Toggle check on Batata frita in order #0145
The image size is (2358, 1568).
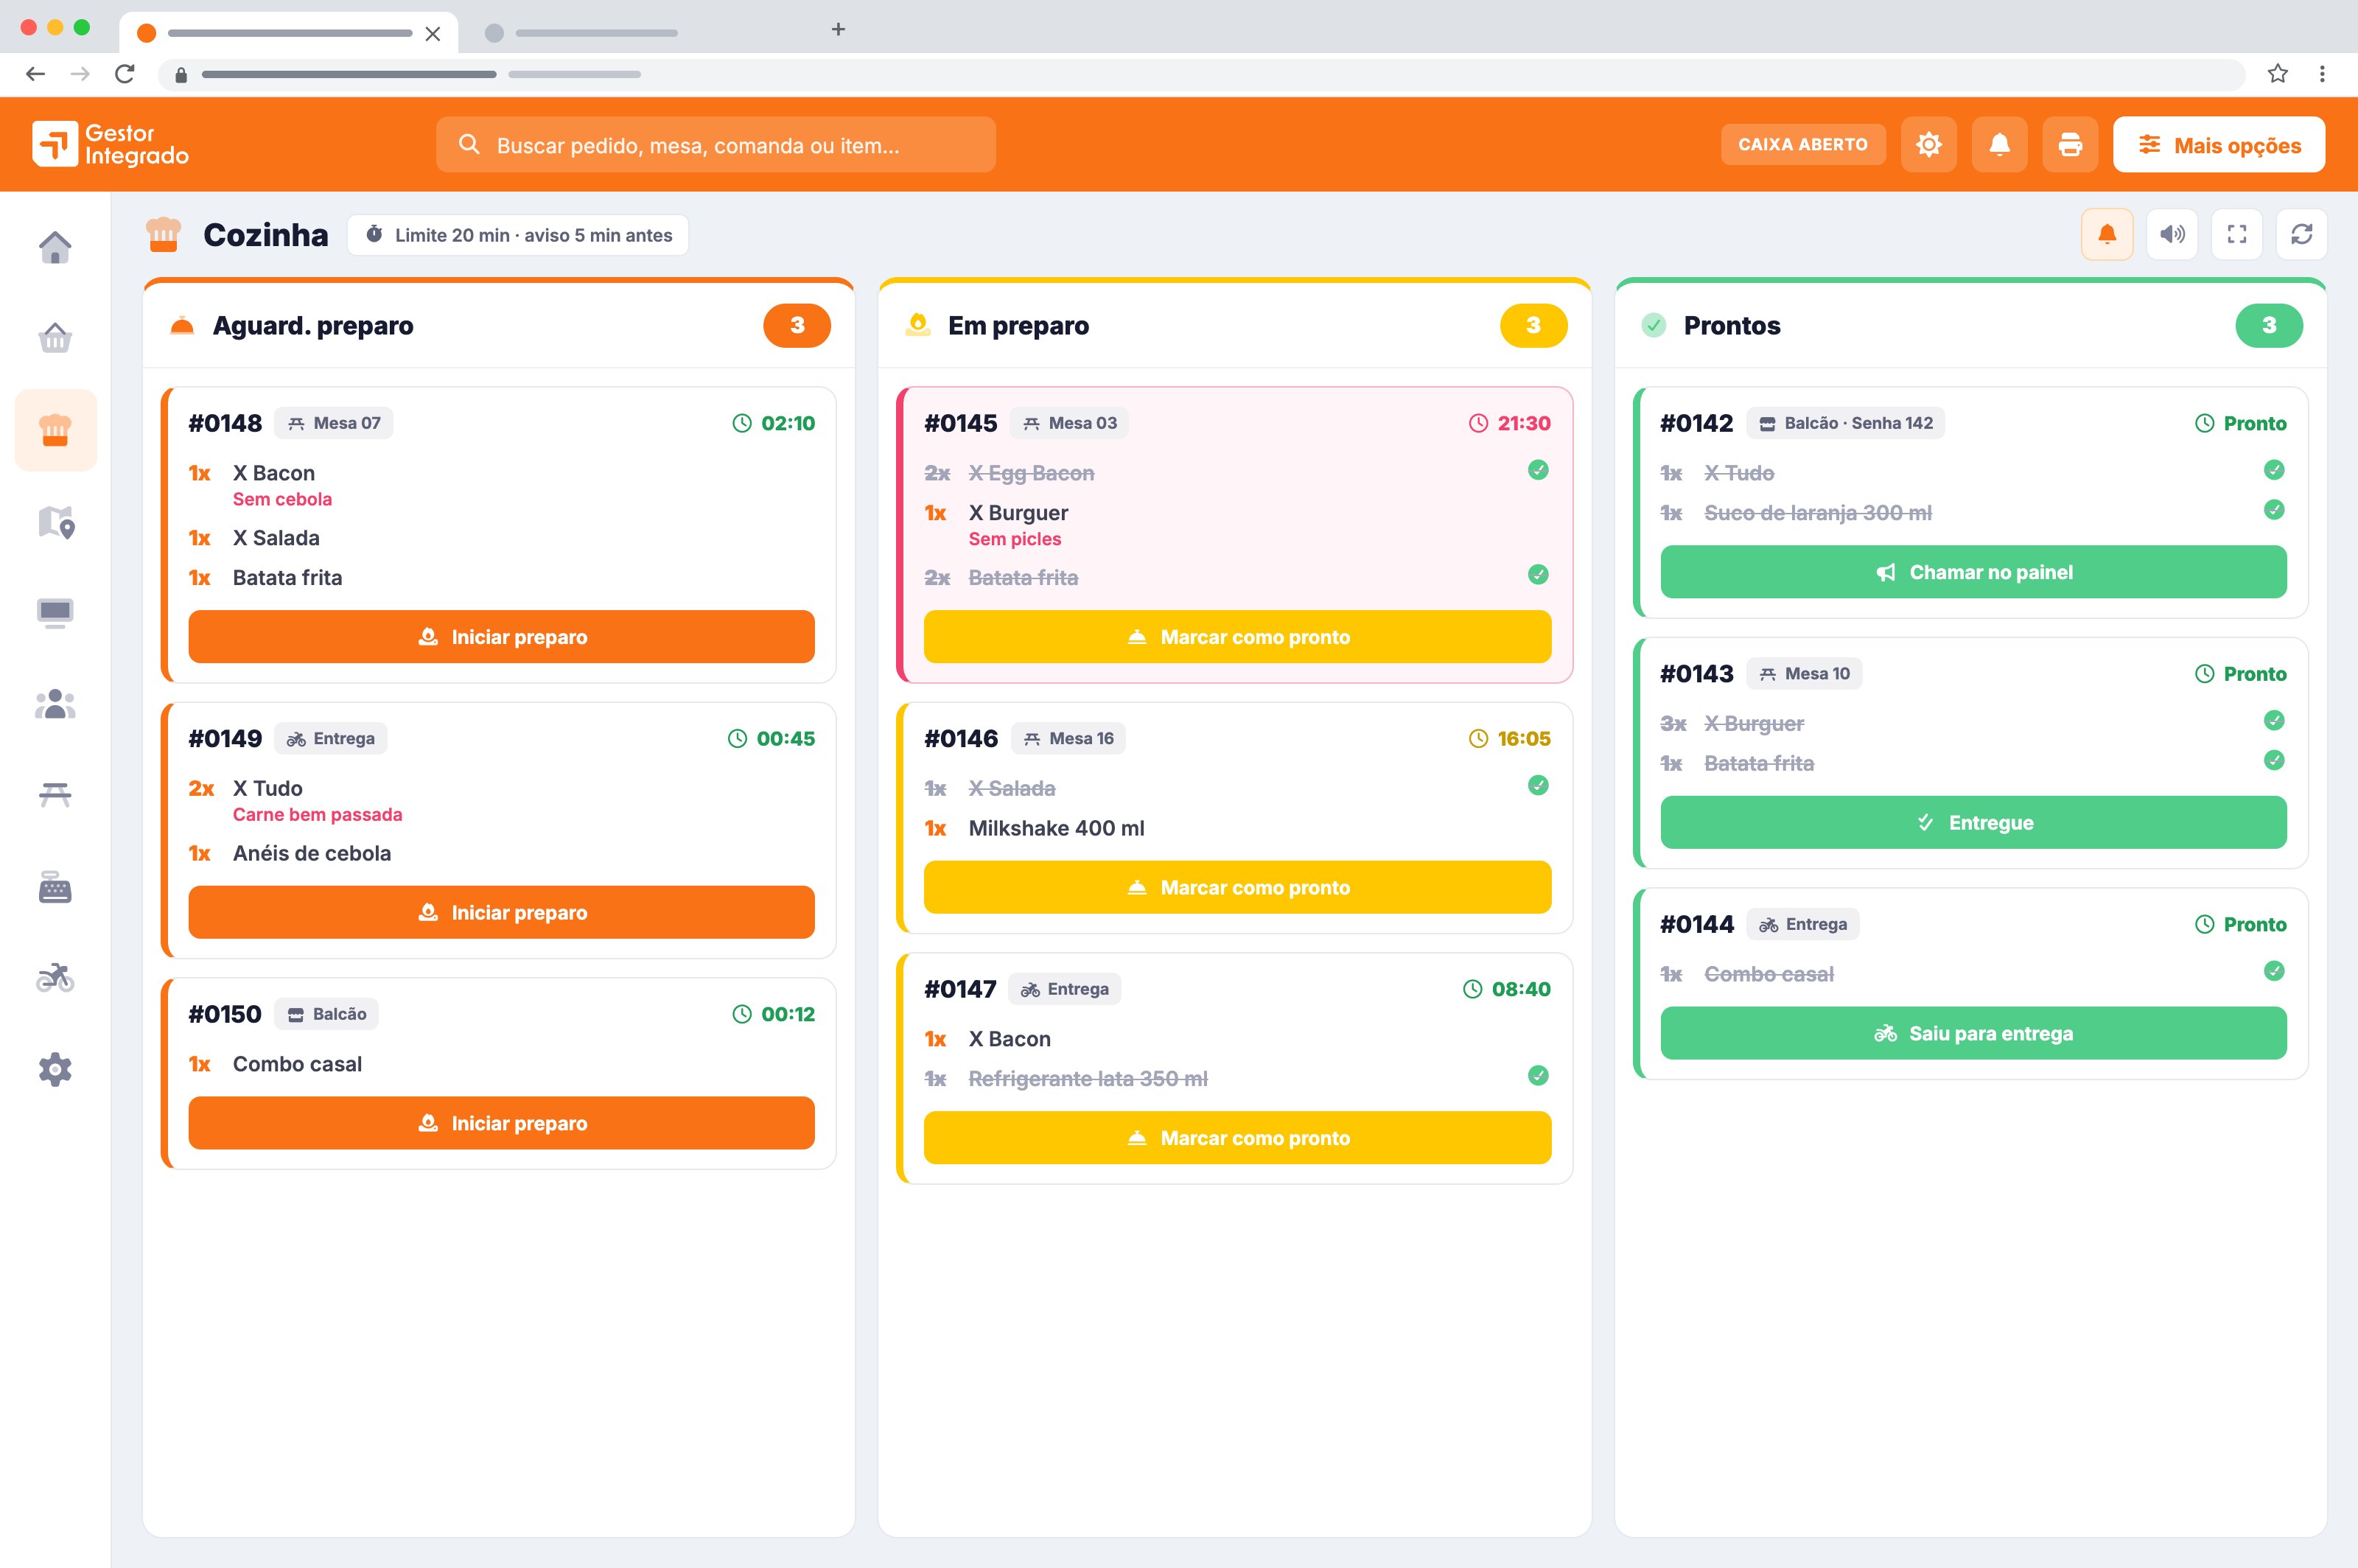click(1538, 574)
